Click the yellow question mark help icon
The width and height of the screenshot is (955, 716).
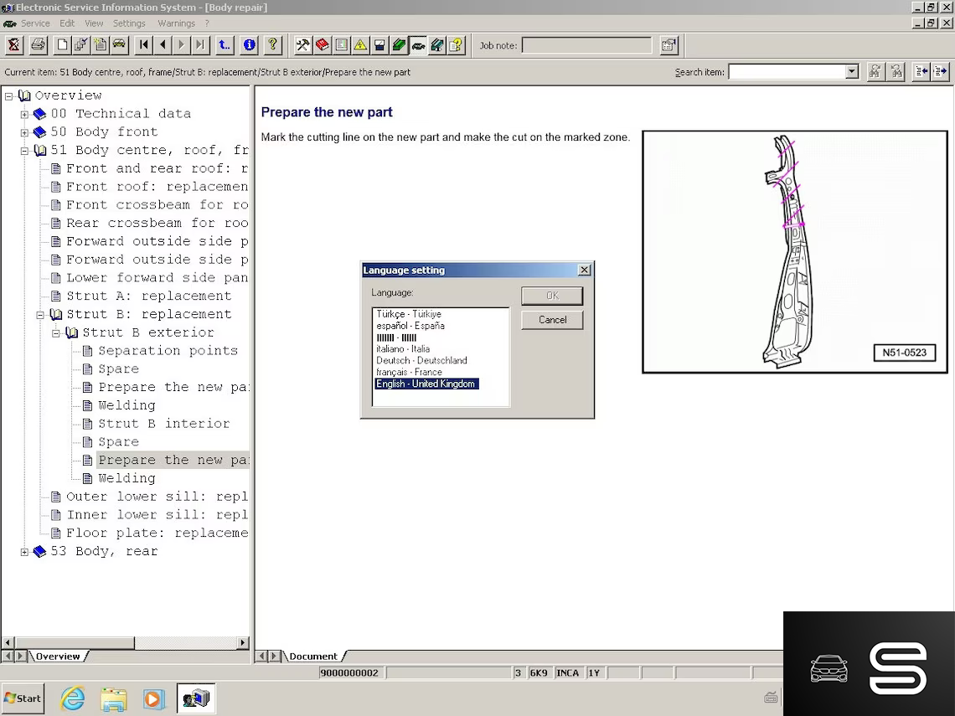pyautogui.click(x=272, y=45)
